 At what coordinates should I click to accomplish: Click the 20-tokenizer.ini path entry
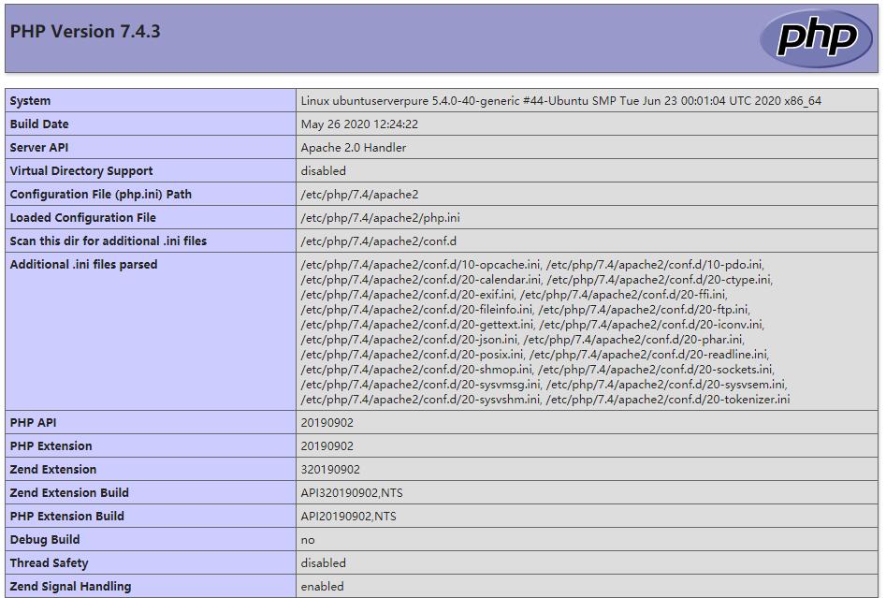[668, 399]
